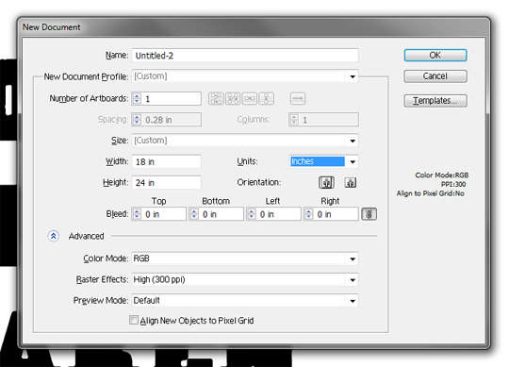Click the 'Color Mode:RGB' summary text
The image size is (509, 367).
[x=441, y=175]
